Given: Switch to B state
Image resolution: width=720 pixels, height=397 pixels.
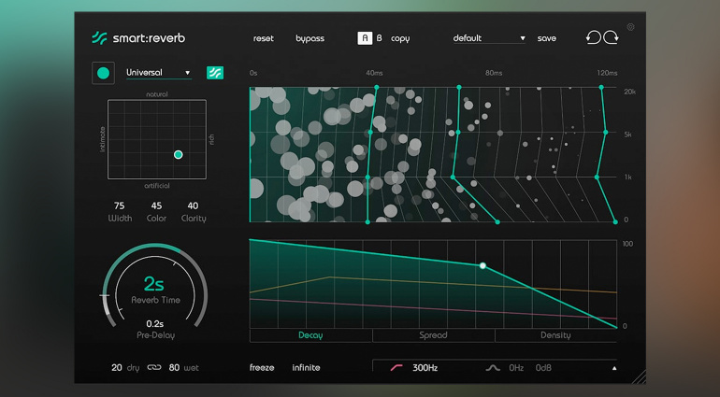Looking at the screenshot, I should tap(380, 38).
